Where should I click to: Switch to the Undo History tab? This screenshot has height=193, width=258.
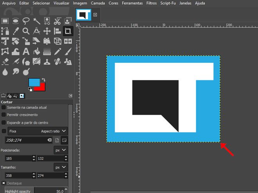pos(15,96)
